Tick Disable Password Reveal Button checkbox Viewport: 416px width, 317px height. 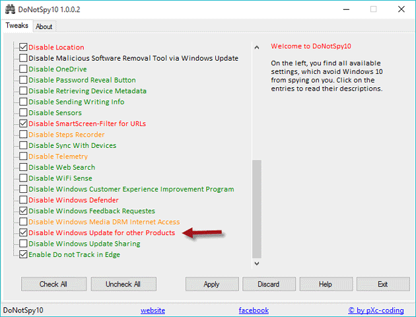tap(23, 80)
